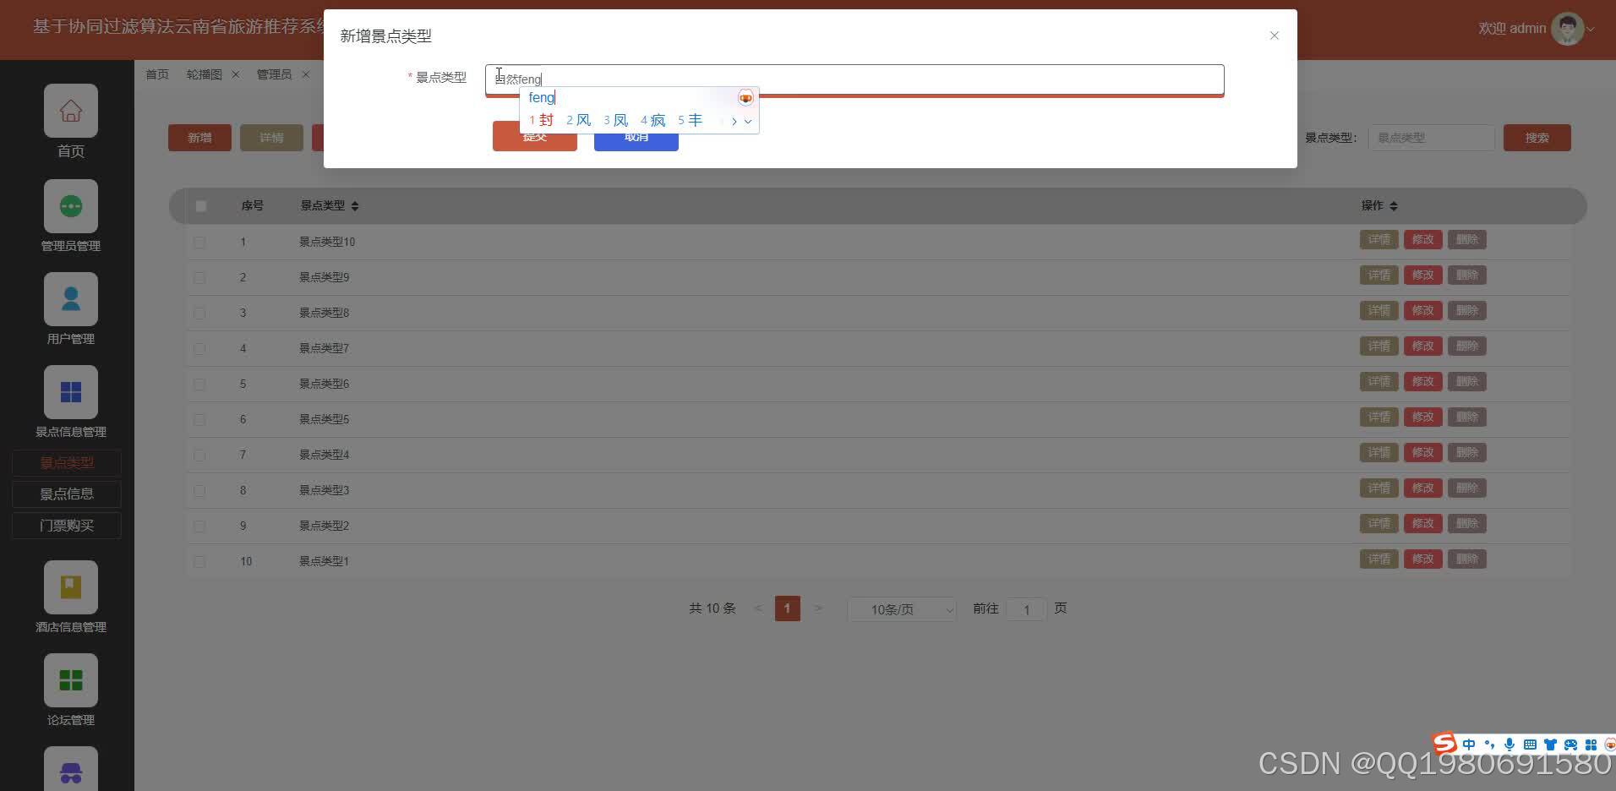Image resolution: width=1616 pixels, height=791 pixels.
Task: Click the Sogou emoji icon in candidate box
Action: (745, 98)
